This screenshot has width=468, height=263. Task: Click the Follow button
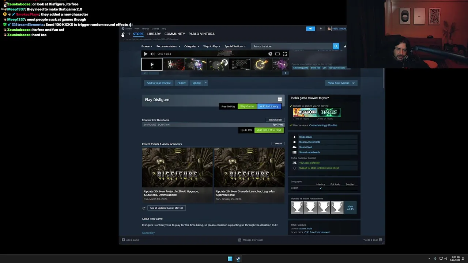pos(181,83)
